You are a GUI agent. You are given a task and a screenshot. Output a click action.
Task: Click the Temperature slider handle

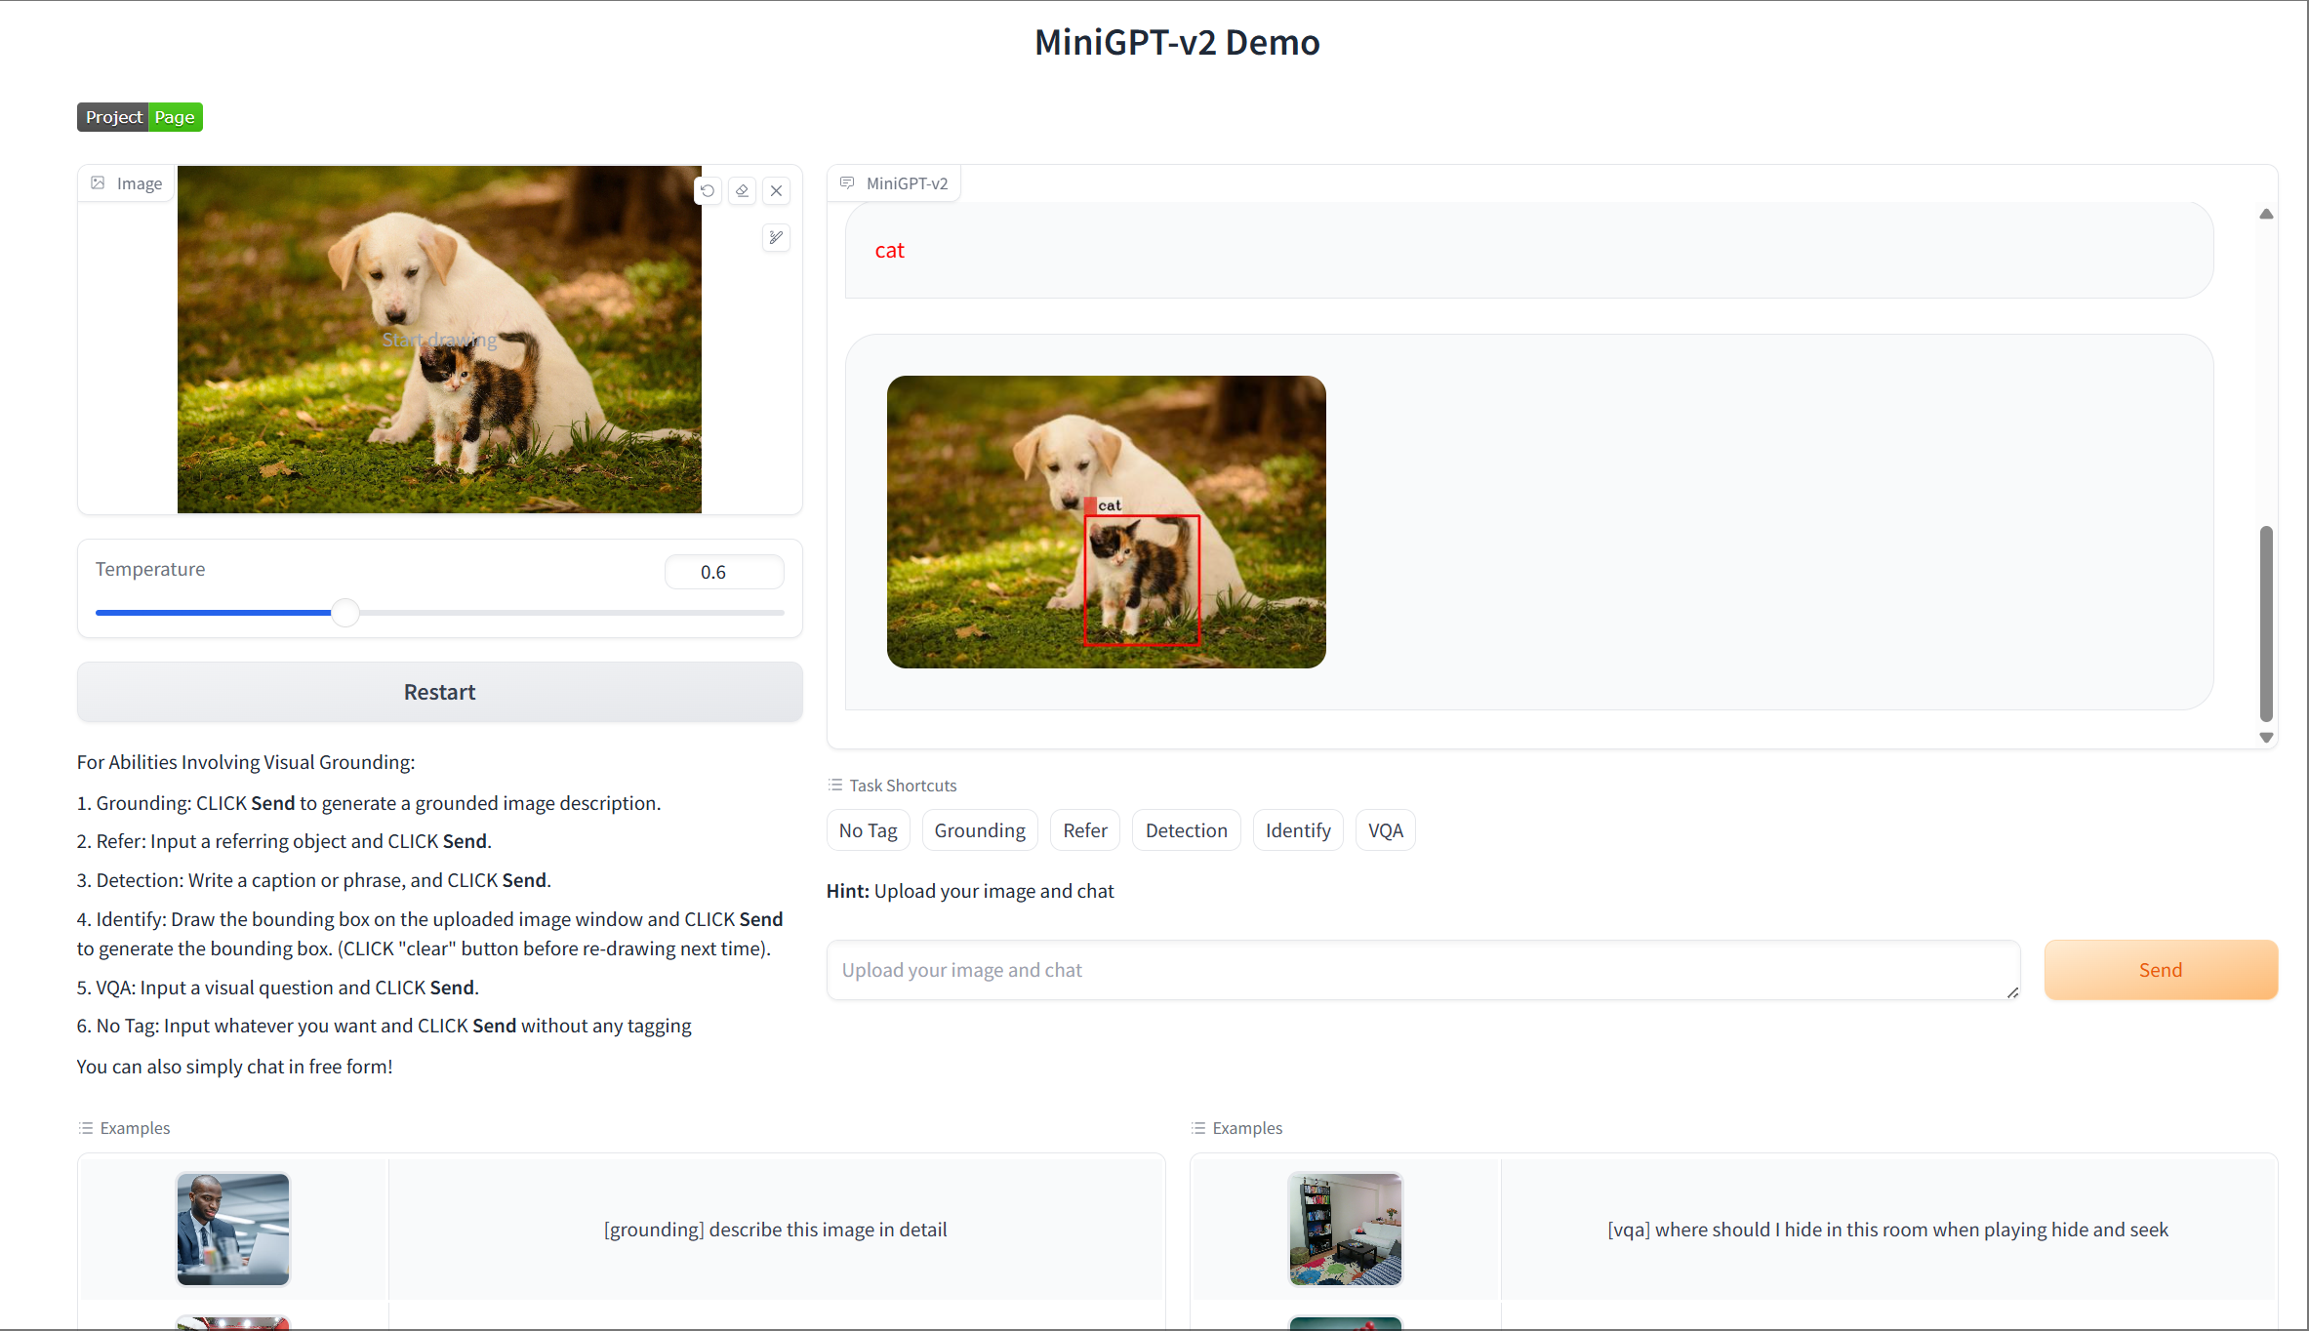pos(345,613)
